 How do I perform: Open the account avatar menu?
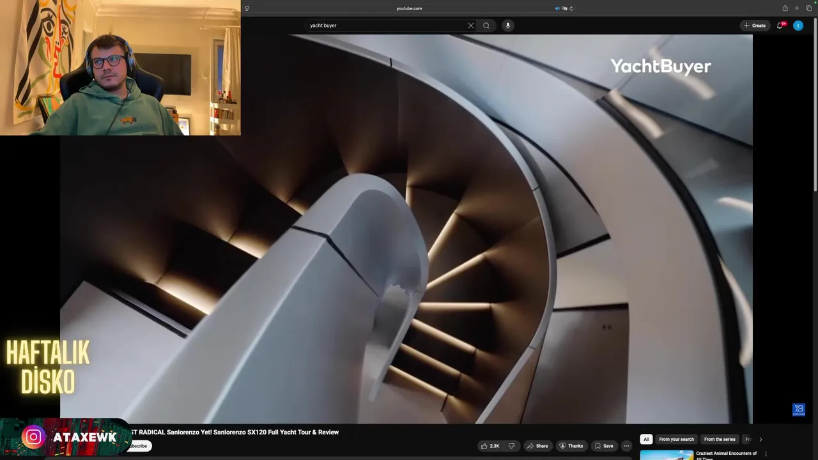click(x=798, y=26)
